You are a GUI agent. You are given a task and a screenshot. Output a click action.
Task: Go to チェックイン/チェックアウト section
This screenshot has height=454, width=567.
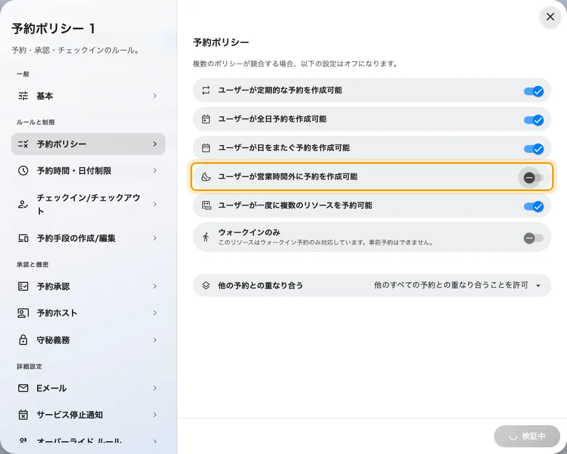pos(88,205)
